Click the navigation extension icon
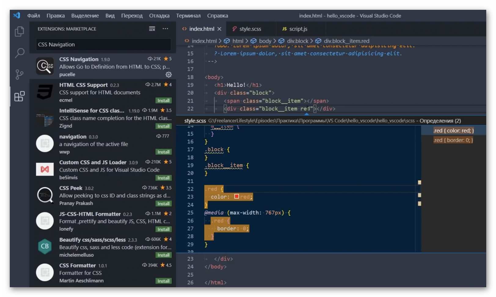 45,143
